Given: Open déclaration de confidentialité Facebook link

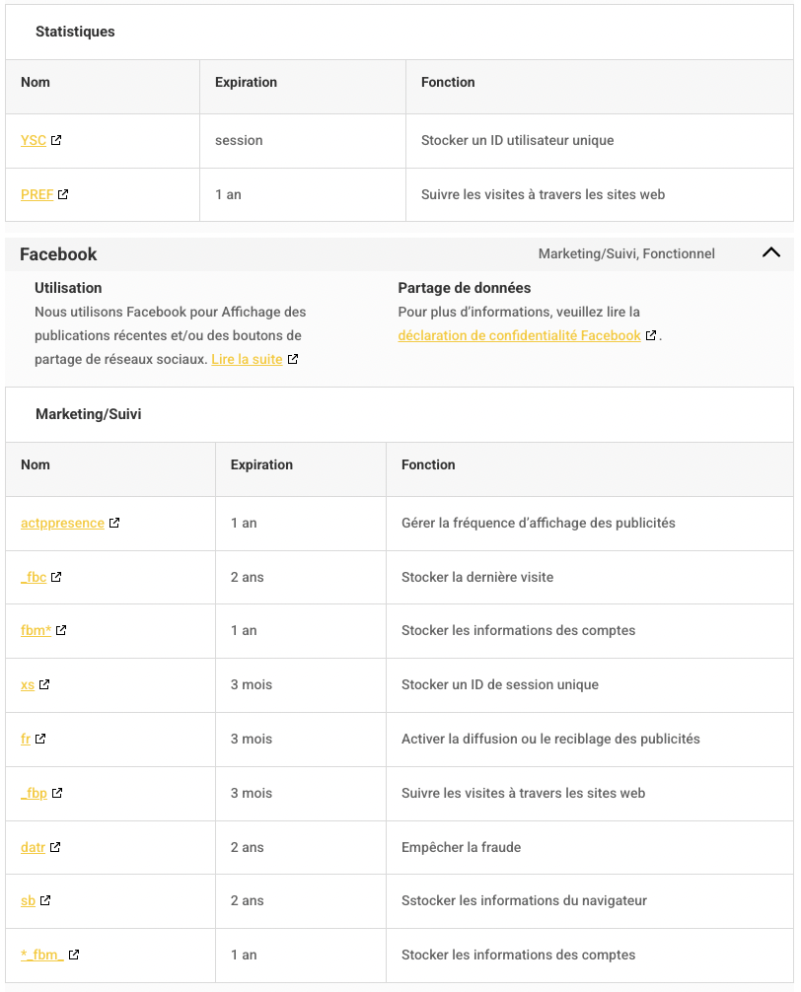Looking at the screenshot, I should [519, 336].
